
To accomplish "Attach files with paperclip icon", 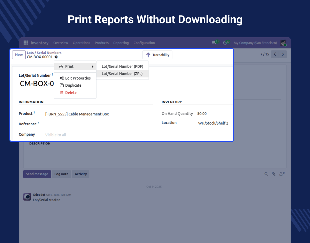I will [x=273, y=174].
